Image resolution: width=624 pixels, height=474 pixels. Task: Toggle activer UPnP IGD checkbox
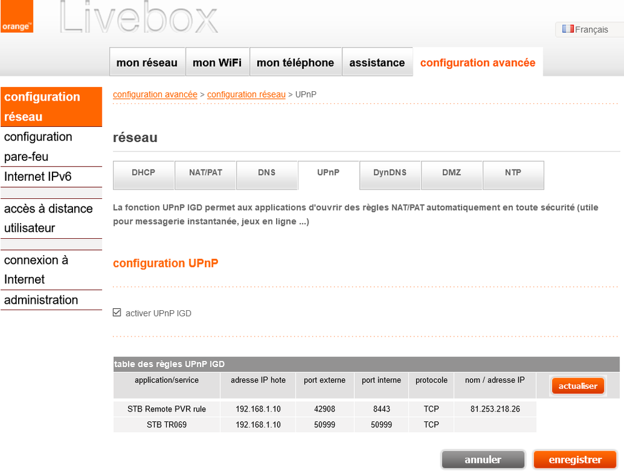point(117,313)
